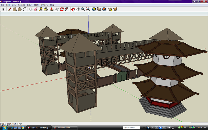Activate the Tape Measure tool
The height and width of the screenshot is (130, 208).
pos(41,9)
